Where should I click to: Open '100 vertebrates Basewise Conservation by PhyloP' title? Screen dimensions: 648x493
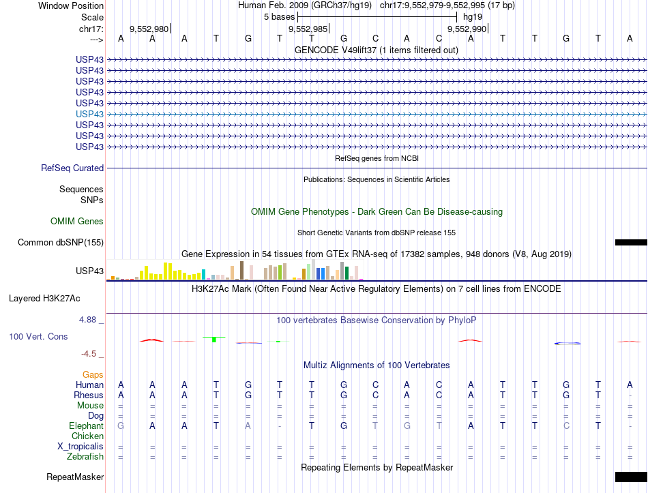377,320
